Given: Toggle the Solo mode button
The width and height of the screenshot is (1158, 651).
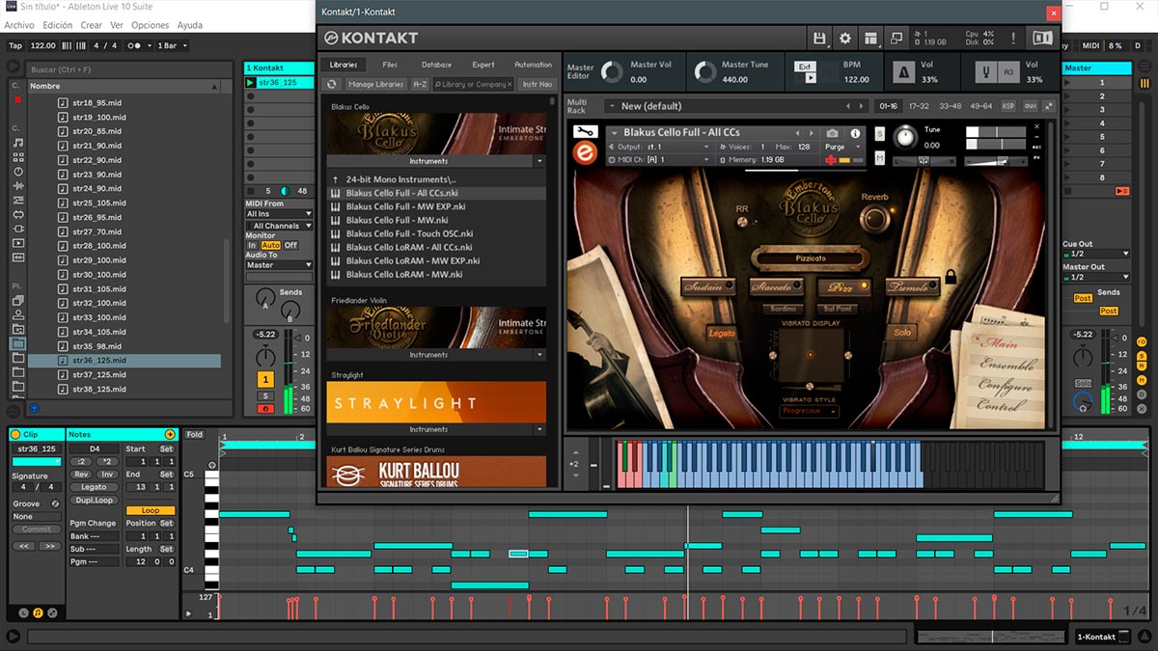Looking at the screenshot, I should (902, 333).
